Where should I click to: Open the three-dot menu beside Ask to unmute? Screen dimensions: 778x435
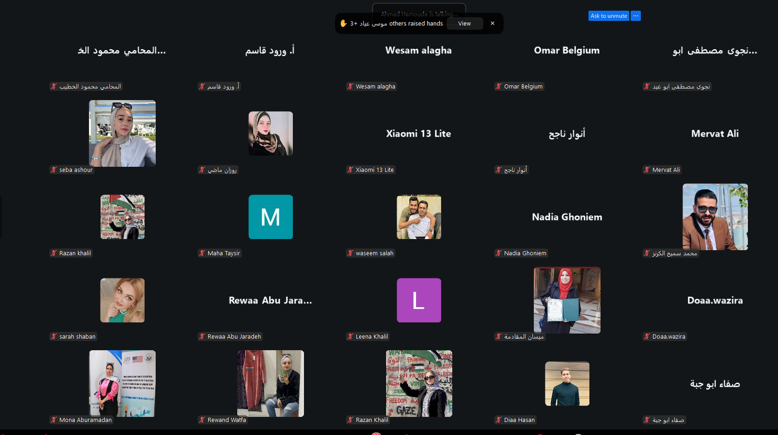[x=636, y=16]
